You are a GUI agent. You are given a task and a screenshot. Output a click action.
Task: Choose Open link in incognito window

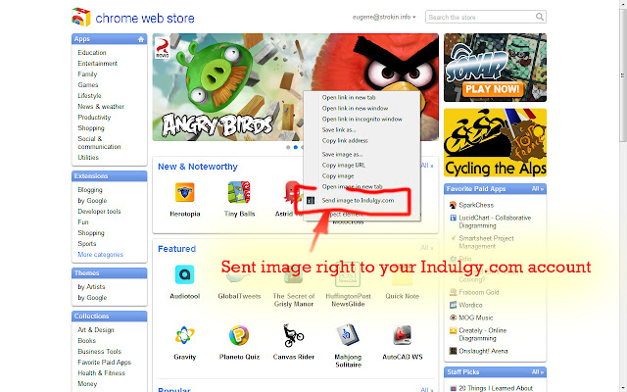362,120
